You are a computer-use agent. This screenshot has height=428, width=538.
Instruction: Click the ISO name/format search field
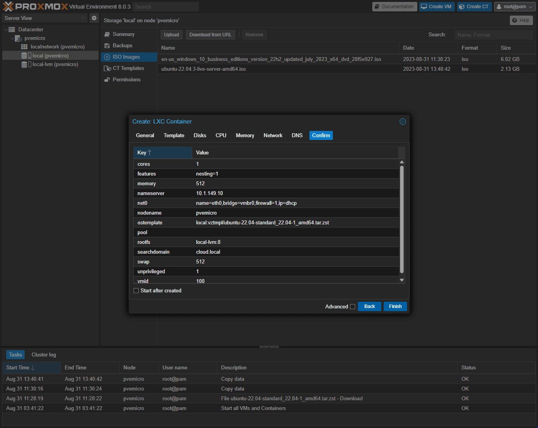click(x=493, y=35)
